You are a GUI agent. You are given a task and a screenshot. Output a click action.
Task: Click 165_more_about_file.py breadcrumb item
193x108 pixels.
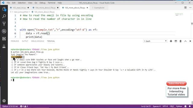tap(44, 12)
